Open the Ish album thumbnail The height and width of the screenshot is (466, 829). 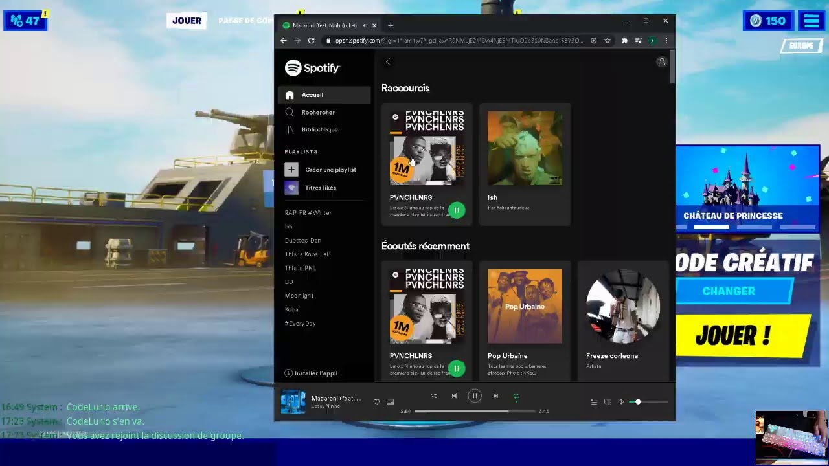pyautogui.click(x=525, y=148)
